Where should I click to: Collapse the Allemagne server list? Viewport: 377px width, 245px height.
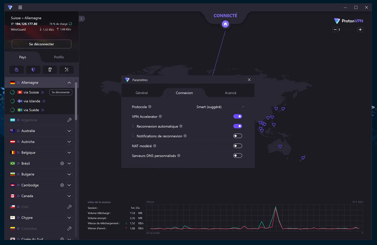[69, 83]
